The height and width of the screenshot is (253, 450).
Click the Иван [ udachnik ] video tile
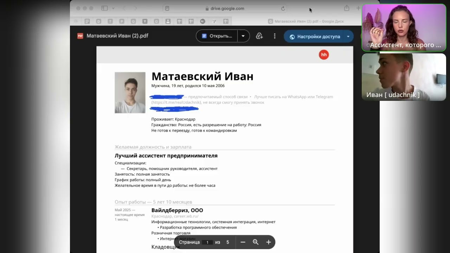[404, 77]
